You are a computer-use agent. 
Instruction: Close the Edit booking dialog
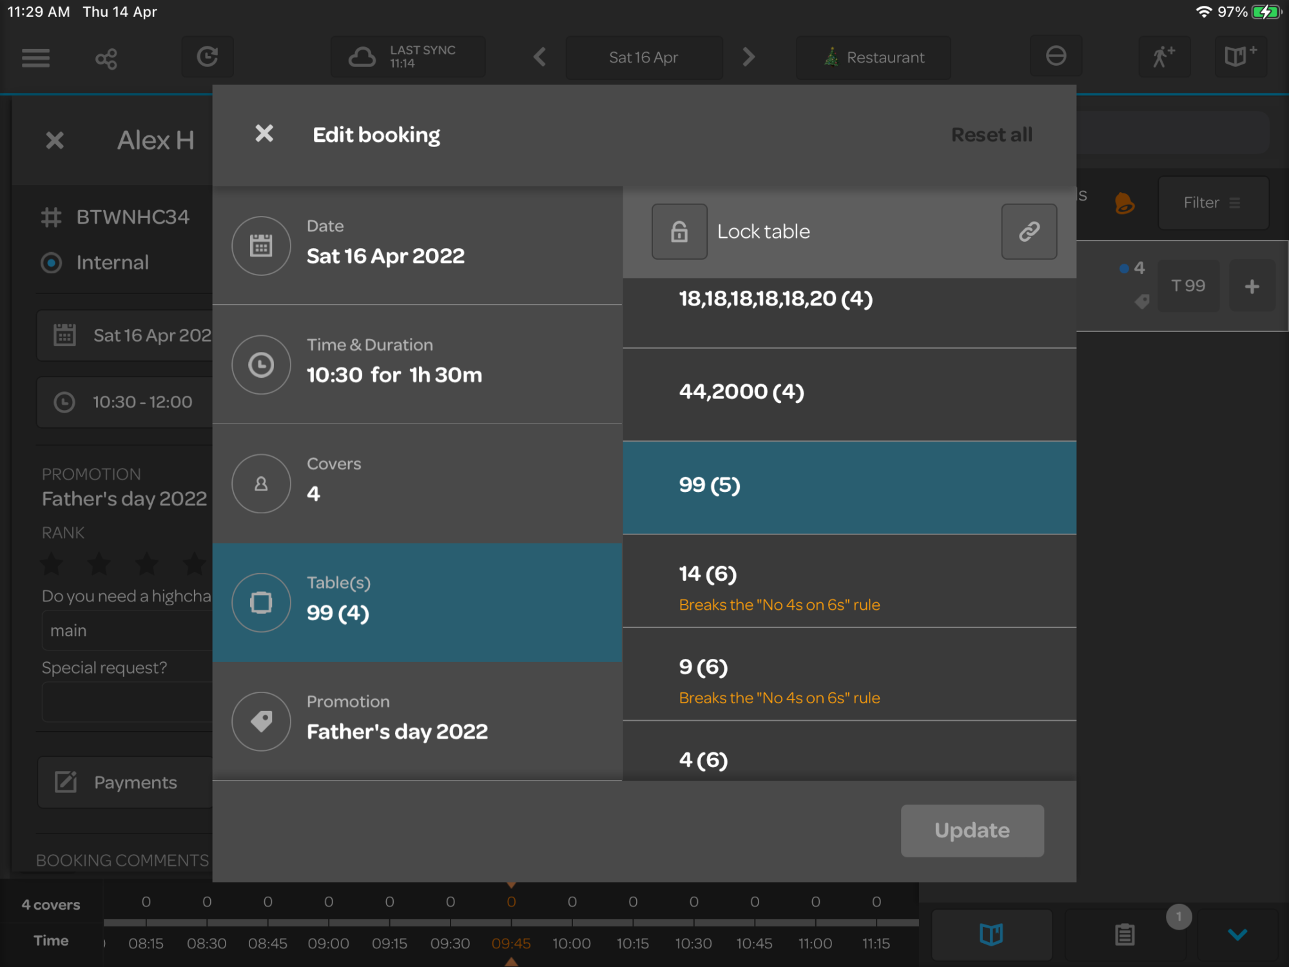[x=264, y=133]
